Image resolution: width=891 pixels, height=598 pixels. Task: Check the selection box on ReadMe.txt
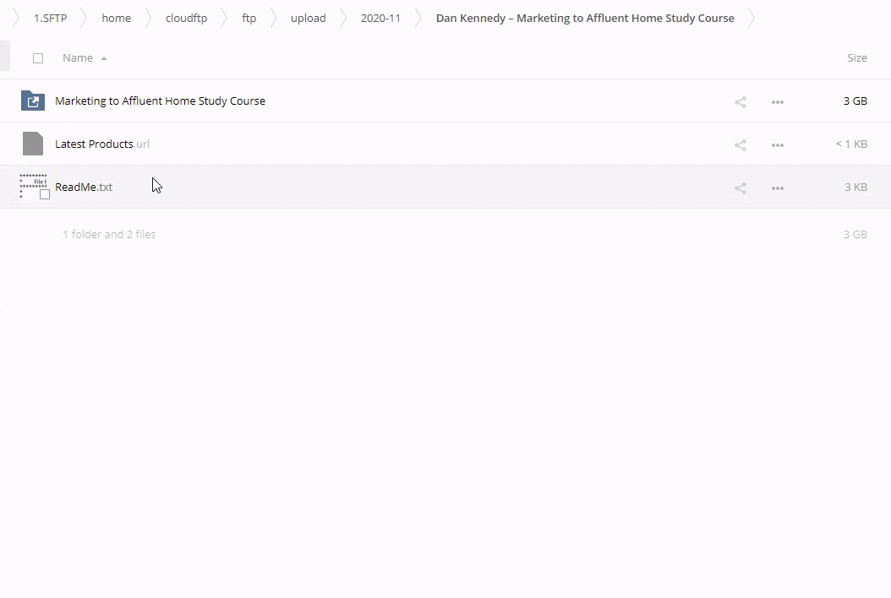45,194
